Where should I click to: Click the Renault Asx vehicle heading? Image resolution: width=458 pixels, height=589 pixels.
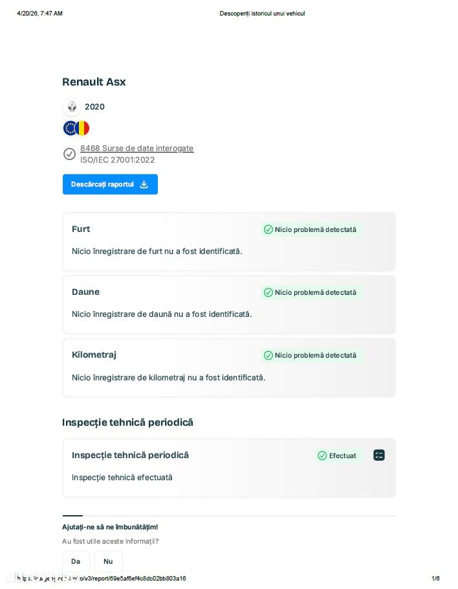94,82
